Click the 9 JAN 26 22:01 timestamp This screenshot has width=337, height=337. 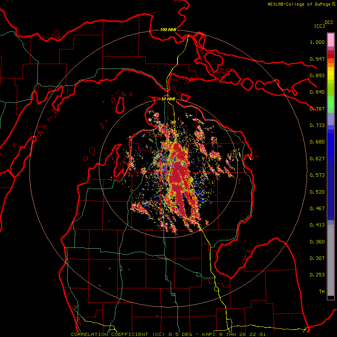point(242,334)
